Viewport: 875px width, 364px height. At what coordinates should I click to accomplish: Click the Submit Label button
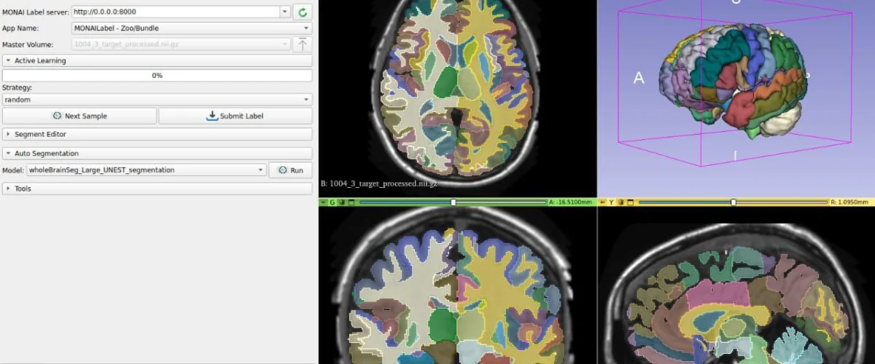pos(236,116)
